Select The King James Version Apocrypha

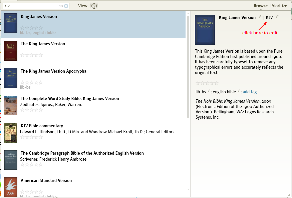[x=53, y=71]
